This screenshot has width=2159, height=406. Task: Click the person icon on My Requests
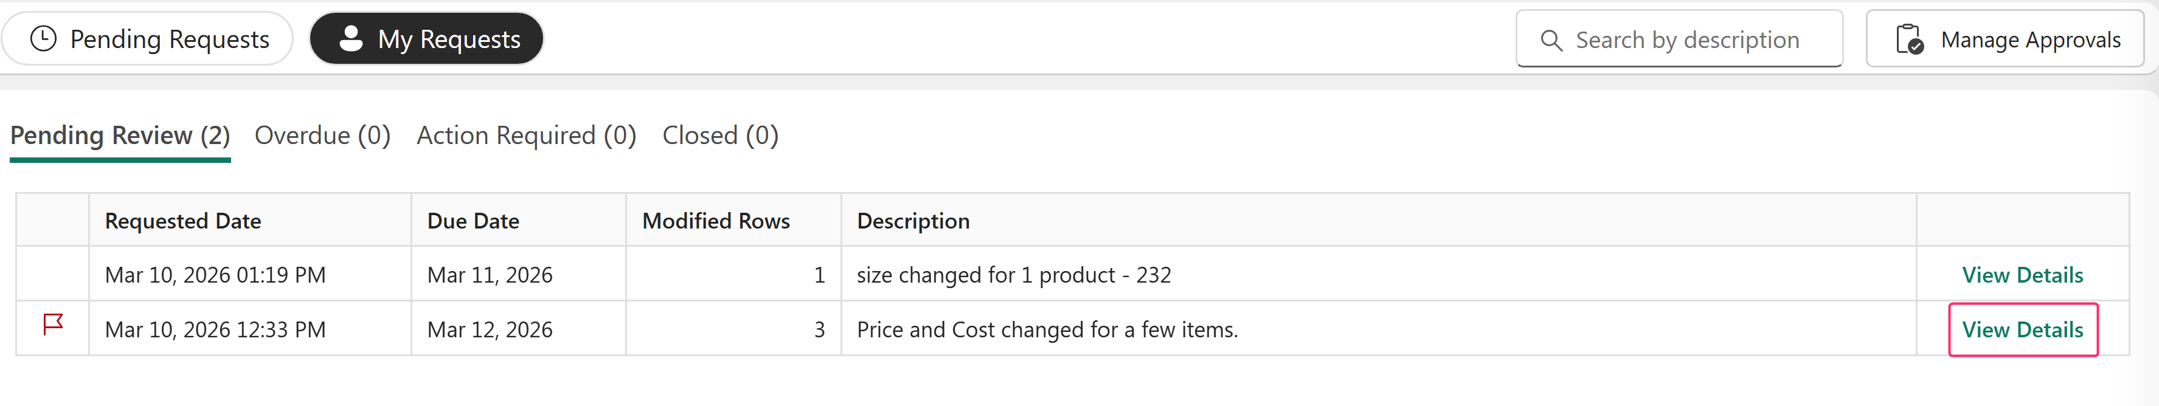[x=351, y=38]
